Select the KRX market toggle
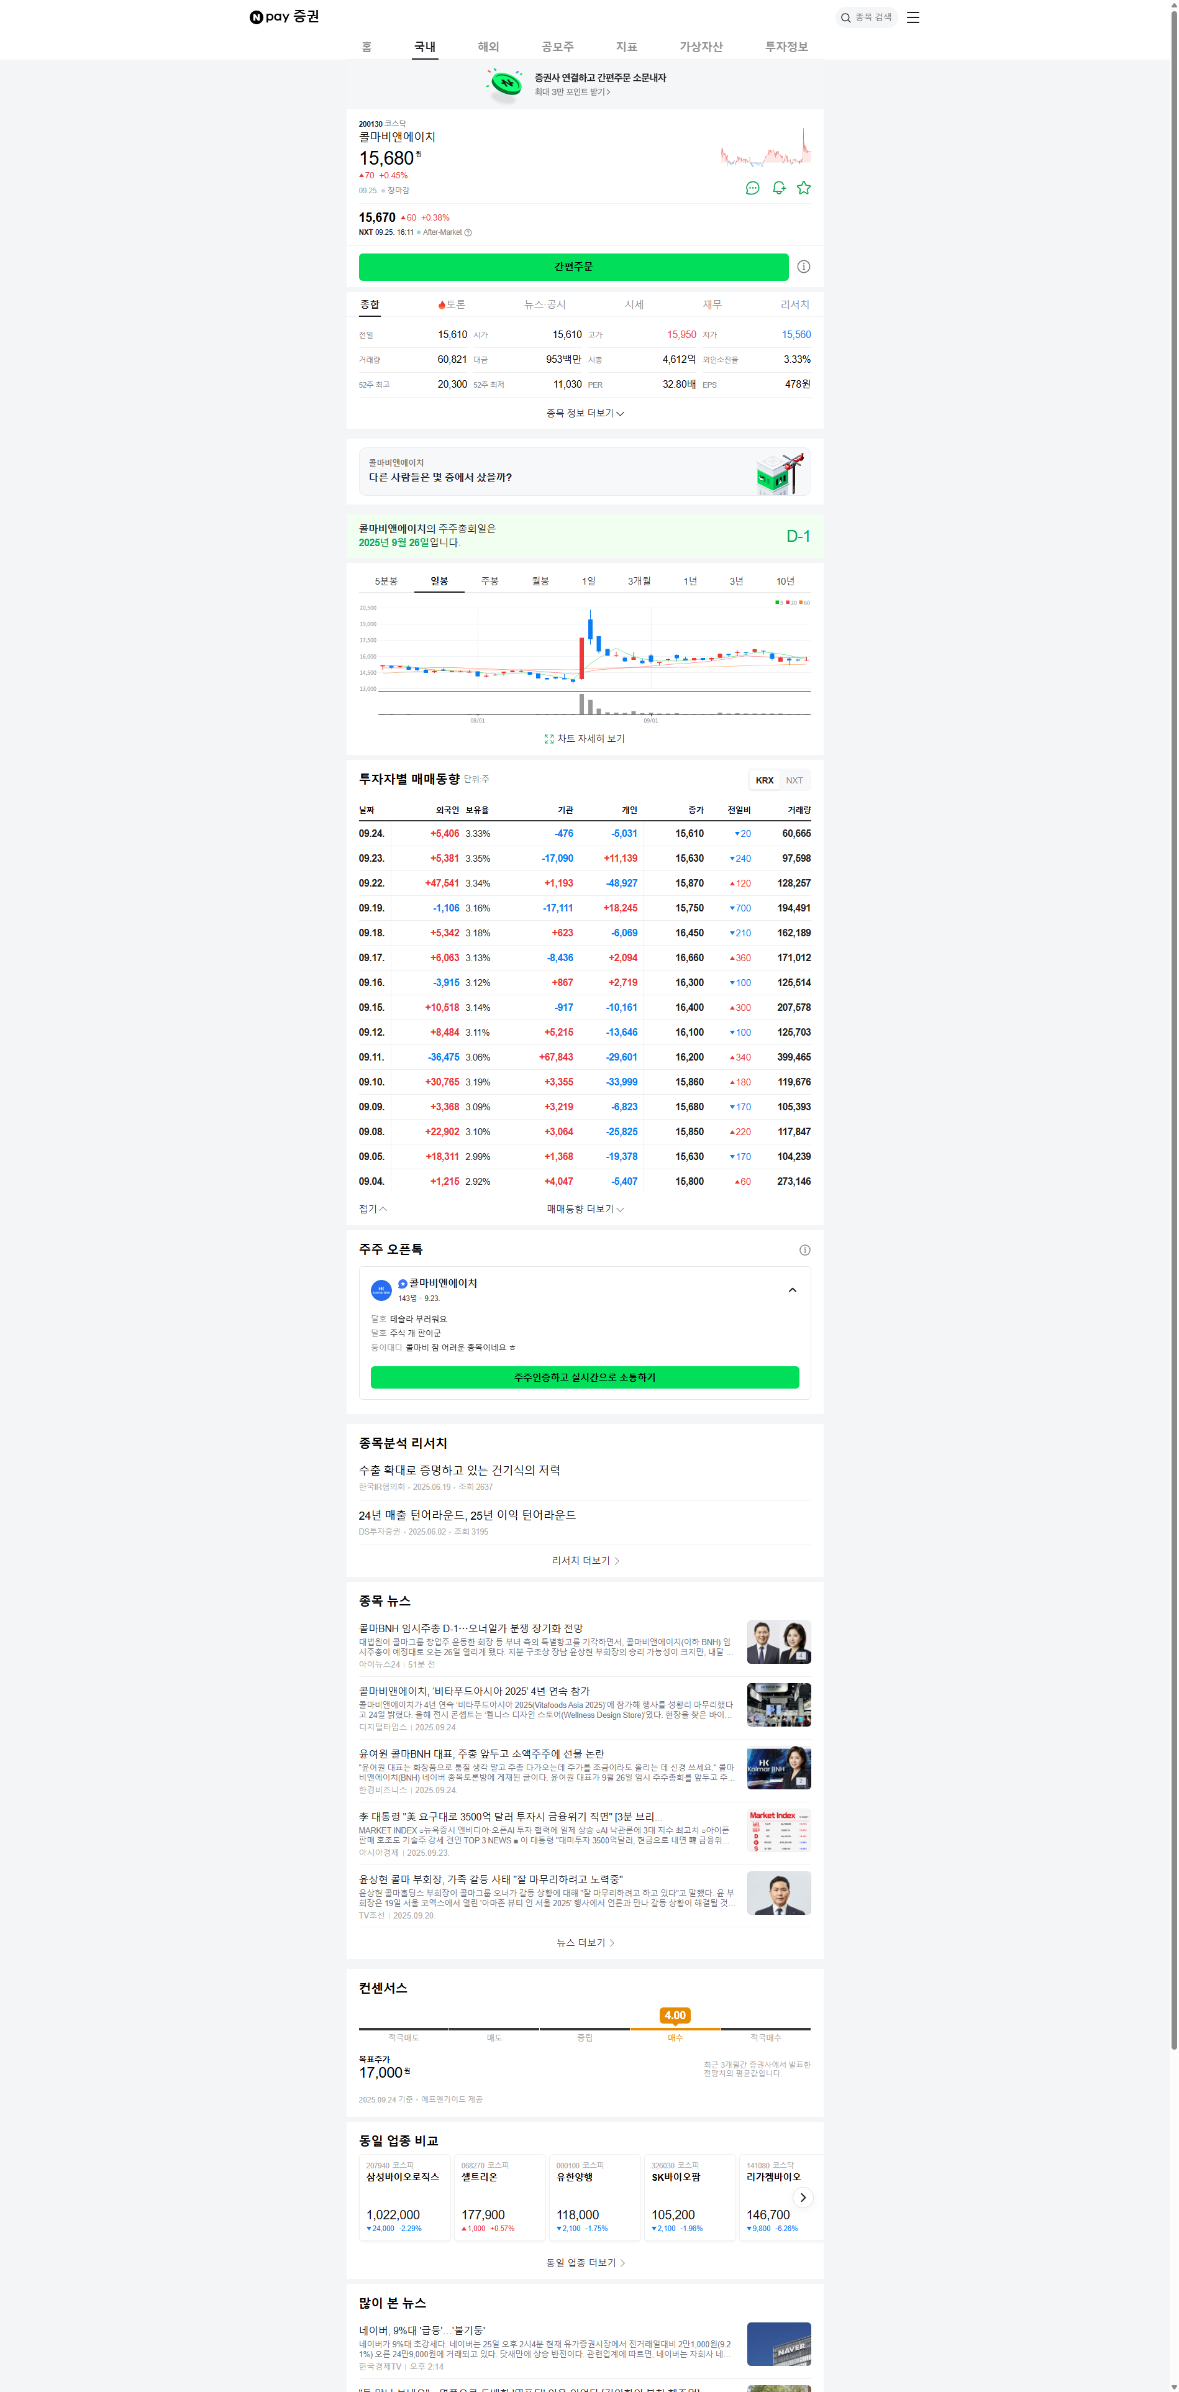Screen dimensions: 1179x2392 (764, 780)
